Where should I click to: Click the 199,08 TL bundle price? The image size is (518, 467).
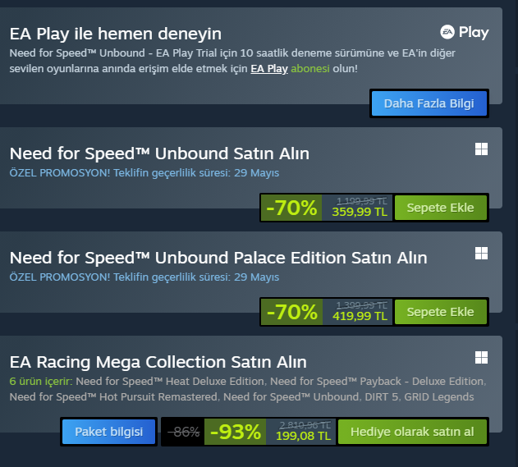[x=305, y=437]
